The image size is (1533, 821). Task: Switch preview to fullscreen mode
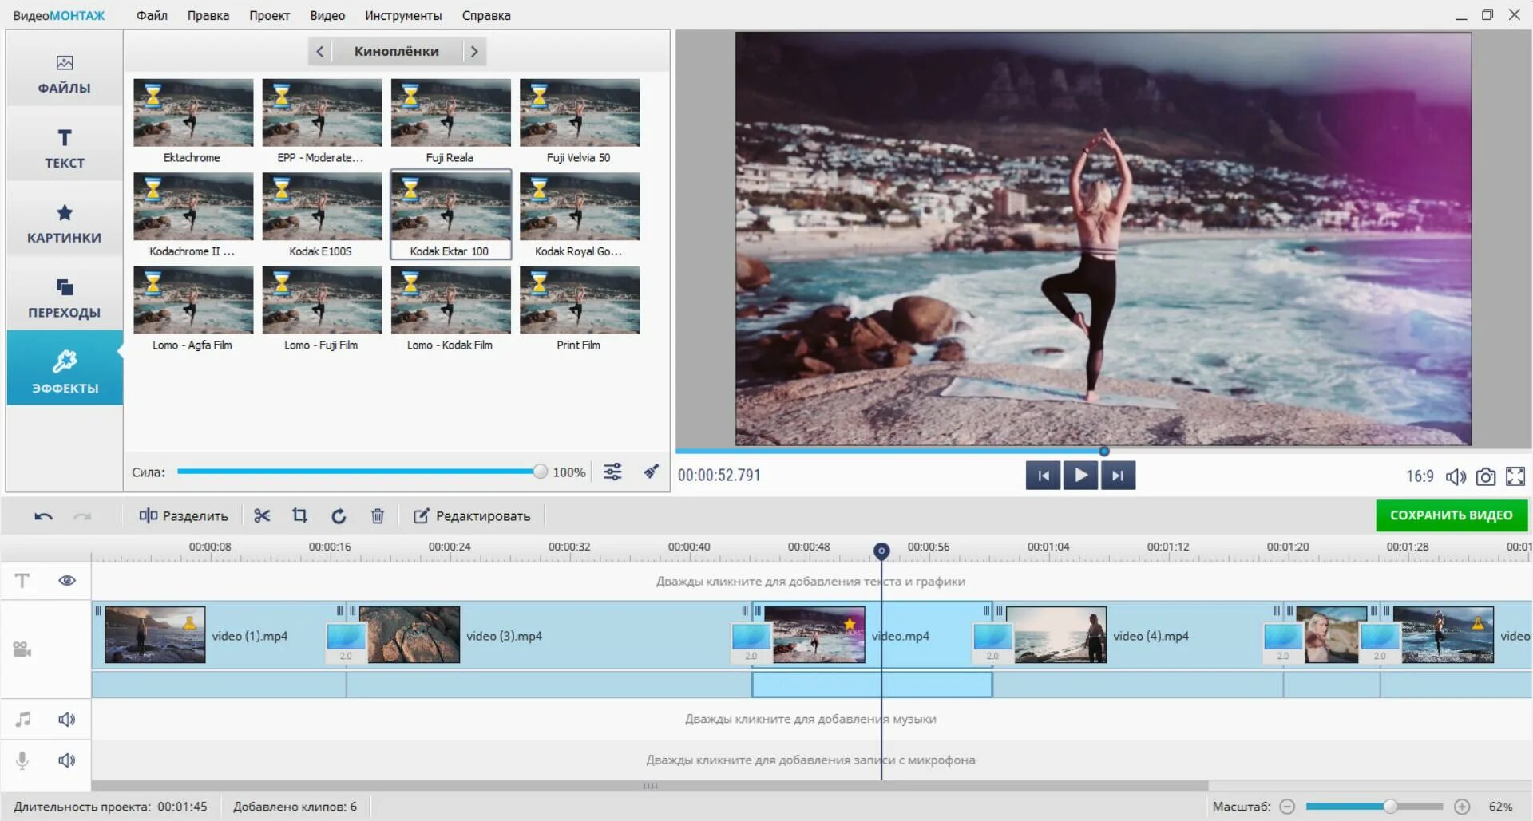click(x=1515, y=476)
